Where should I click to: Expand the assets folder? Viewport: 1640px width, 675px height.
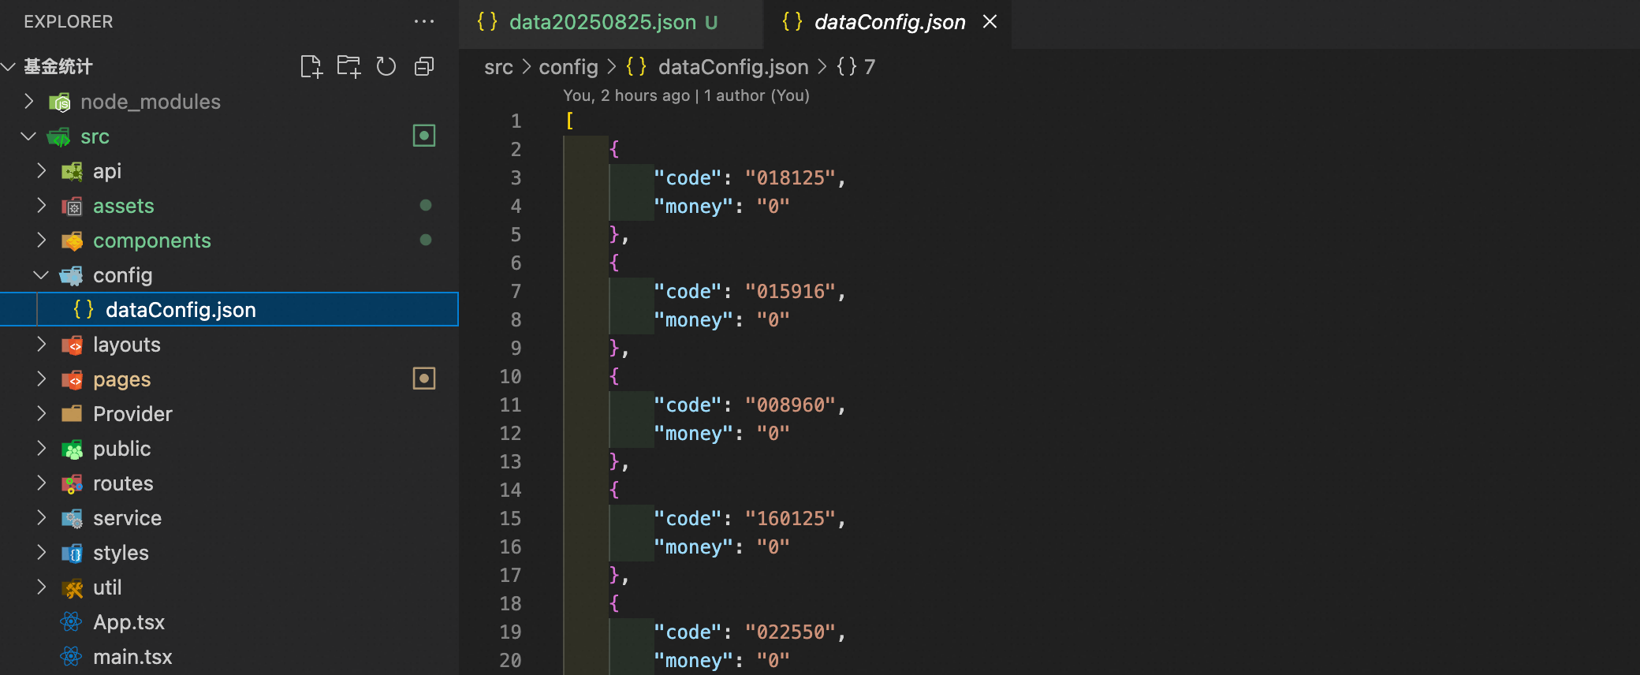(x=42, y=205)
